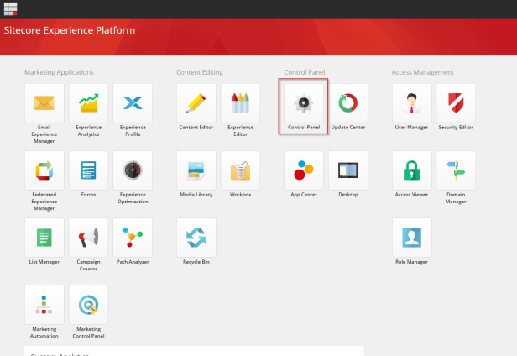Open Experience Optimization
517x356 pixels.
[132, 170]
